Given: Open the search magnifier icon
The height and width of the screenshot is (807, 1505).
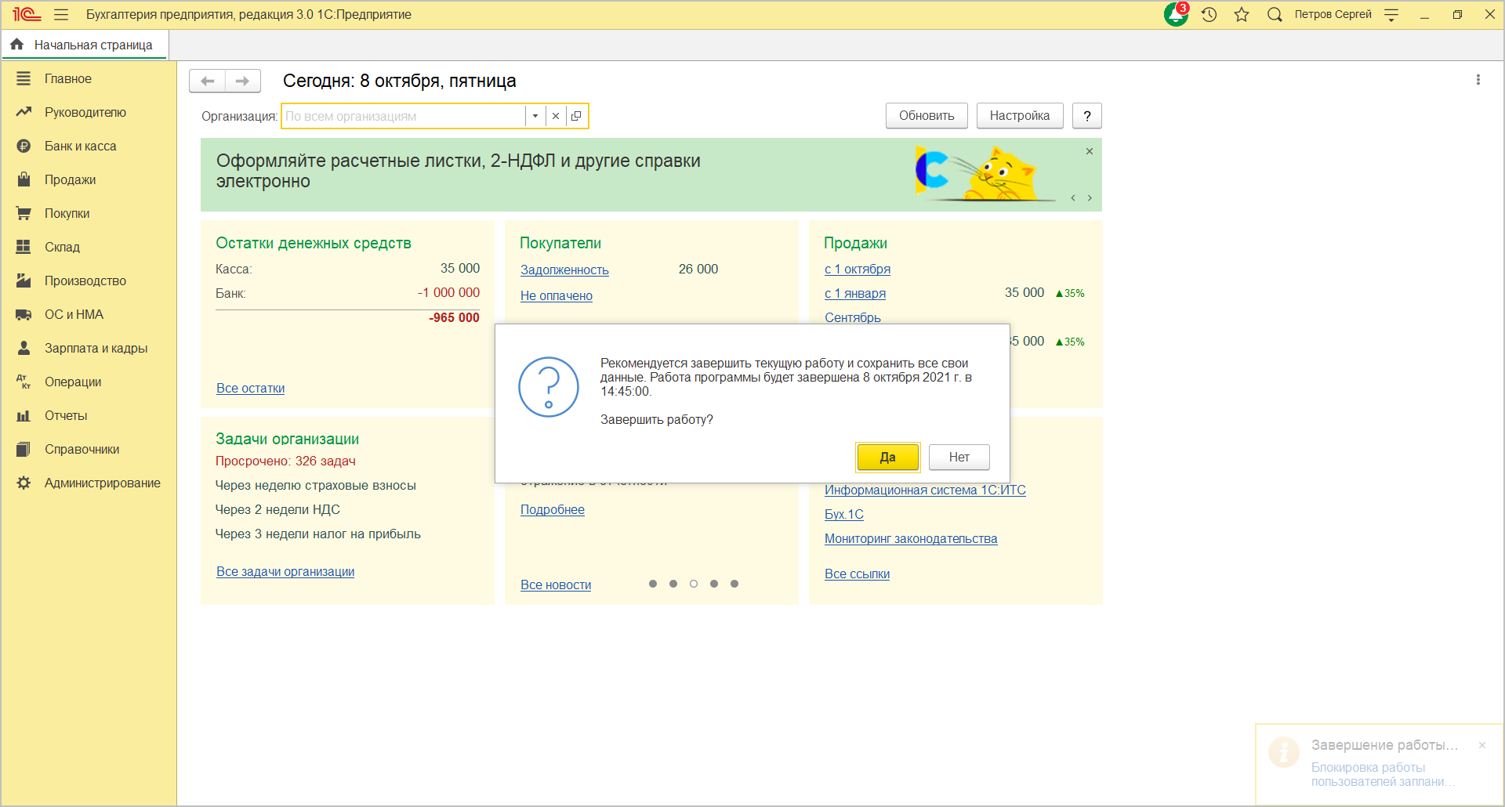Looking at the screenshot, I should [x=1275, y=15].
